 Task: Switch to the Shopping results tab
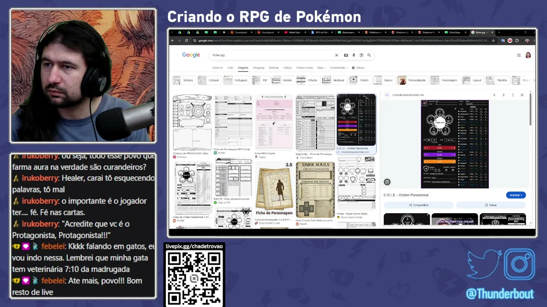click(x=259, y=68)
